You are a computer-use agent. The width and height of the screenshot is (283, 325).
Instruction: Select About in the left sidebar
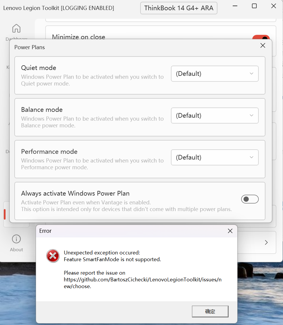[16, 243]
